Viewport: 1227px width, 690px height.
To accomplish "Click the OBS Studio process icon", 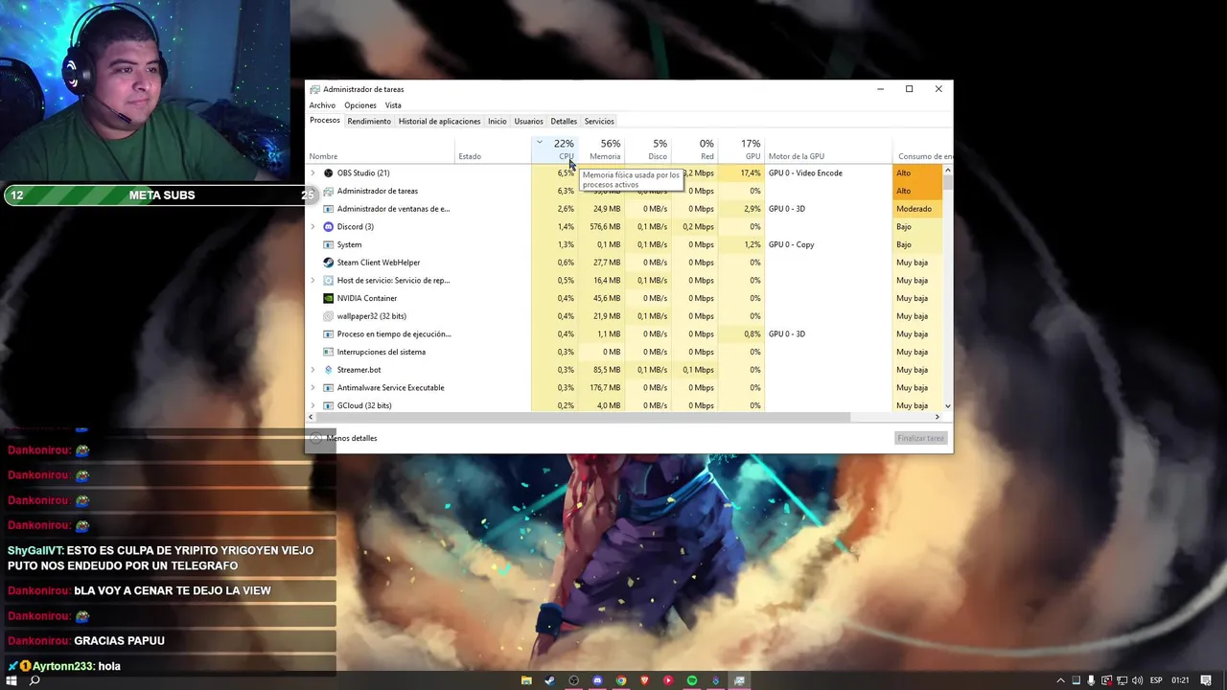I will coord(329,173).
